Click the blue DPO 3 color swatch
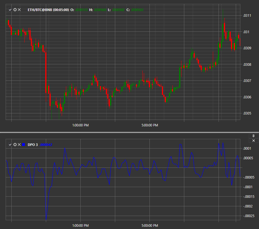259x229 pixels. point(23,145)
